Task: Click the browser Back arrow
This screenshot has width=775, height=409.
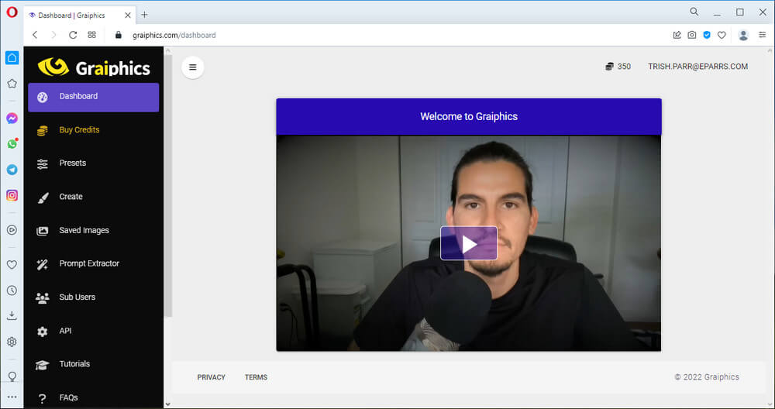Action: tap(35, 35)
